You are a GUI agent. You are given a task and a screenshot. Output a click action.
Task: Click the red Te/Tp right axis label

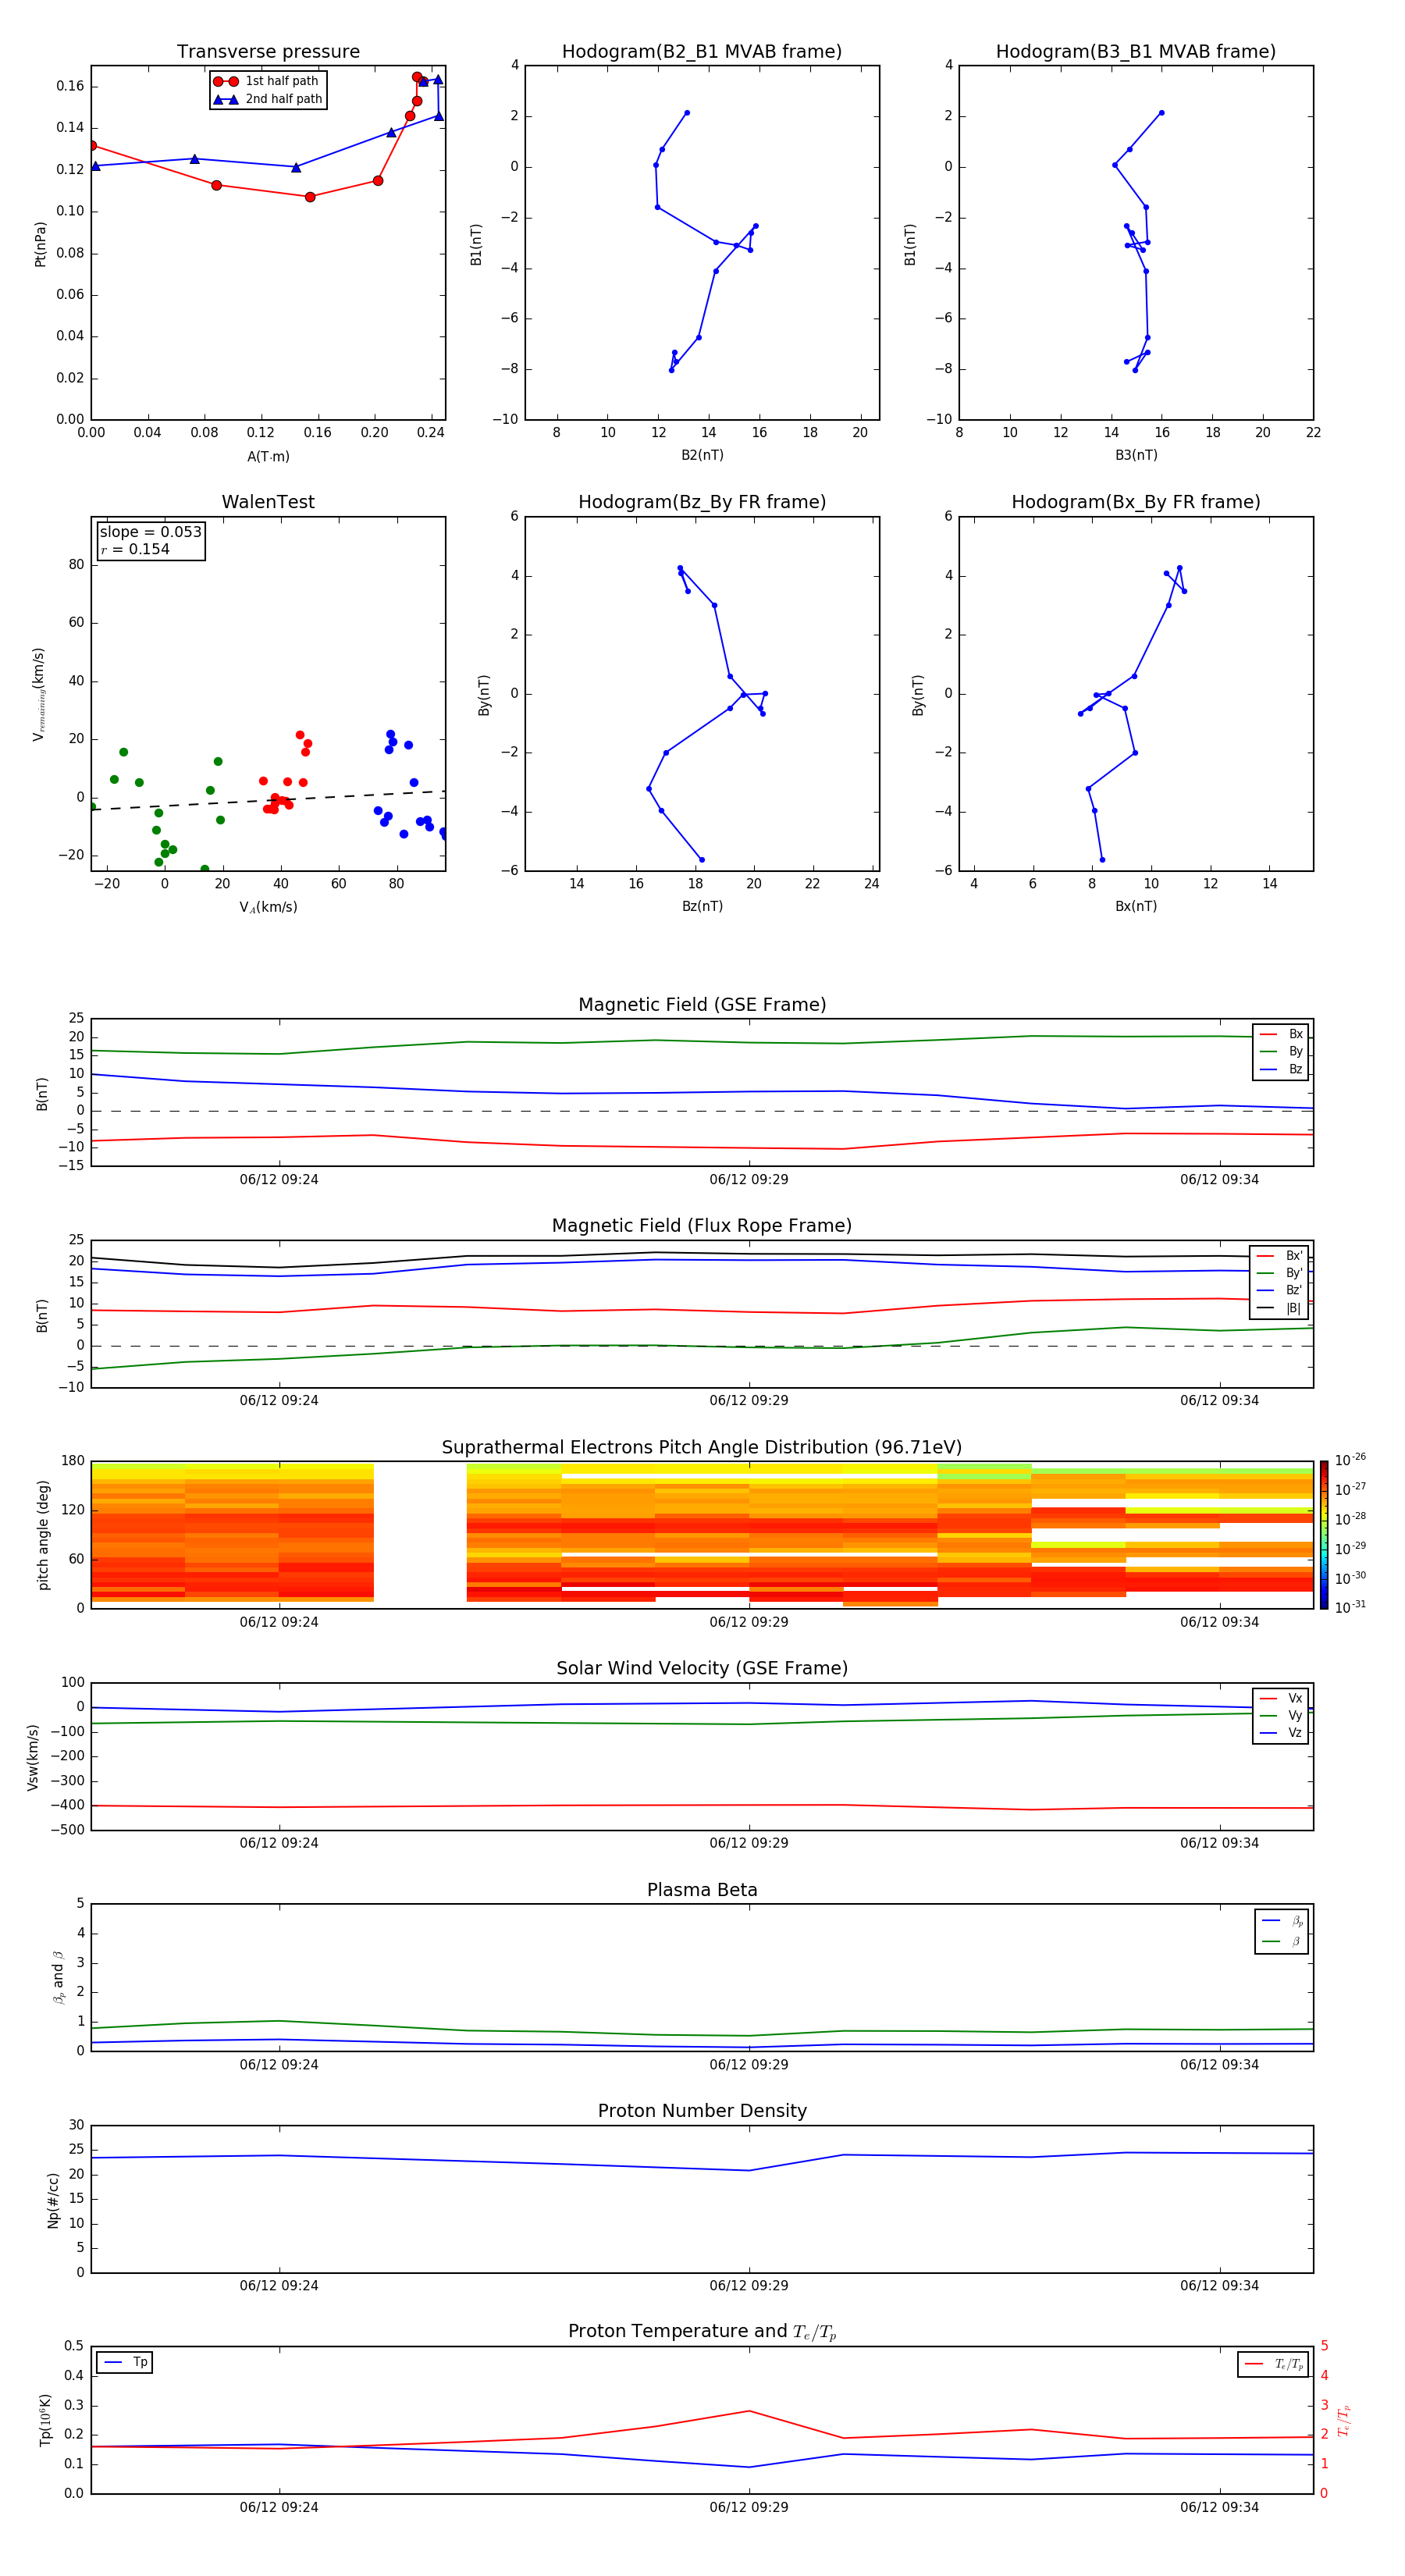[x=1343, y=2421]
